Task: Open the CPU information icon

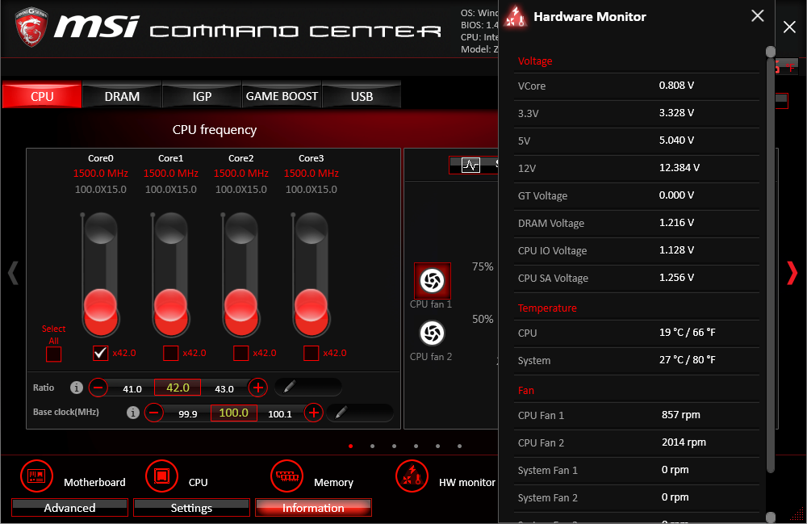Action: (x=161, y=476)
